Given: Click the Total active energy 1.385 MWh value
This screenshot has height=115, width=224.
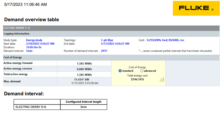Looking at the screenshot, I should click(84, 75).
